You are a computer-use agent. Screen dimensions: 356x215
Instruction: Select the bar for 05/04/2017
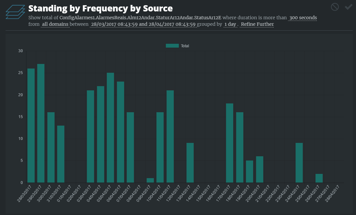110,128
